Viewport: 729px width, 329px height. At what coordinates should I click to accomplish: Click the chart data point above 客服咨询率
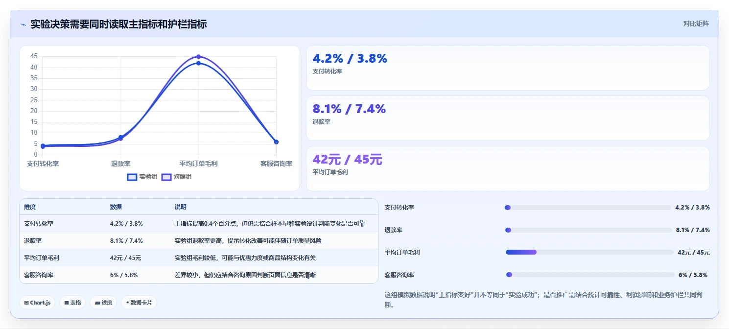coord(276,142)
